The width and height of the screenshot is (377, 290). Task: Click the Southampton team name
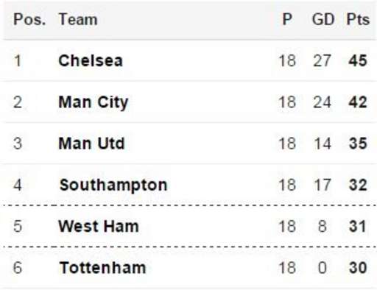coord(113,185)
